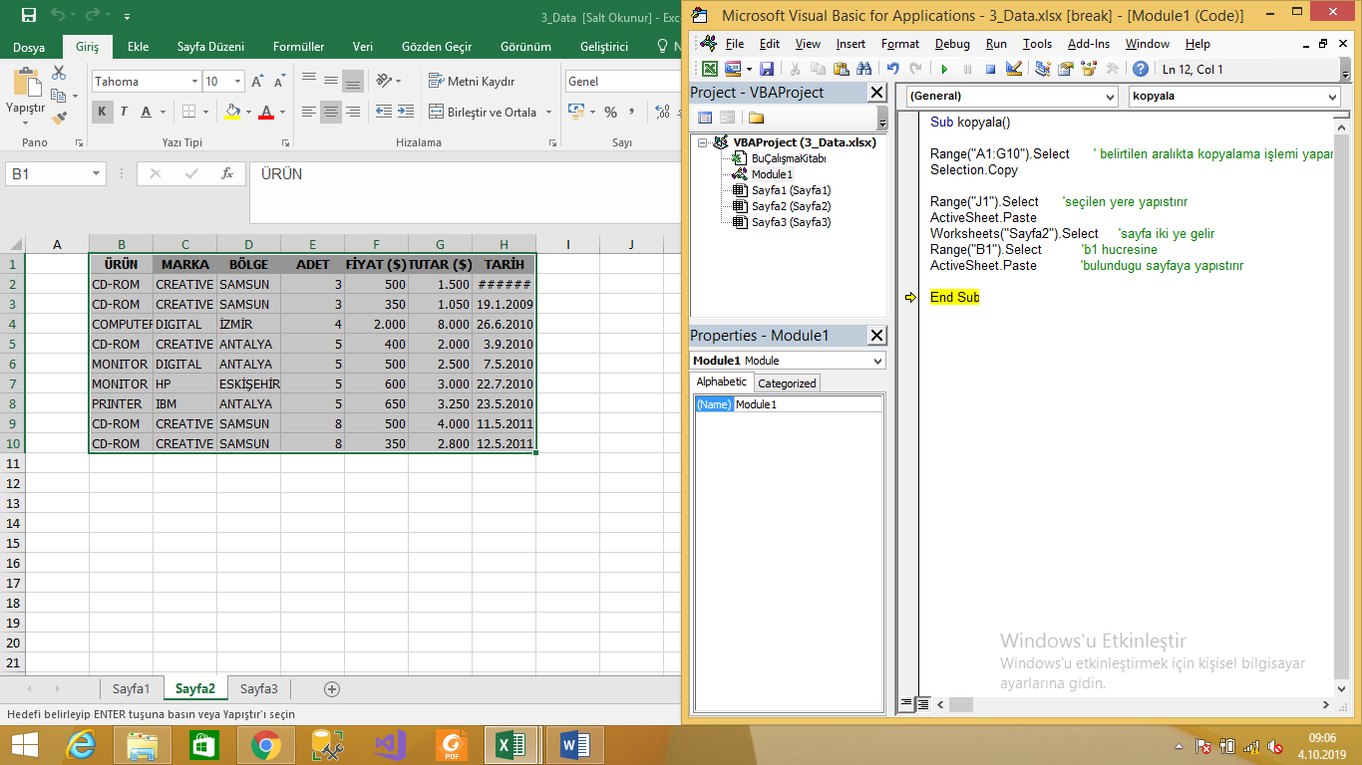Toggle bottom vertical alignment in Excel
1362x765 pixels.
(x=352, y=82)
